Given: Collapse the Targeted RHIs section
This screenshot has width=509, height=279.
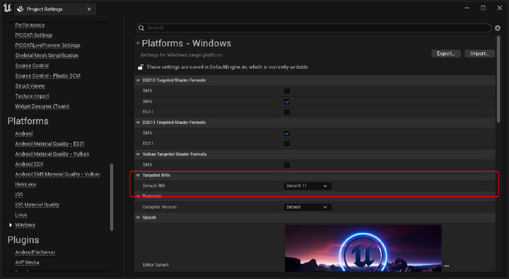Looking at the screenshot, I should pos(138,175).
